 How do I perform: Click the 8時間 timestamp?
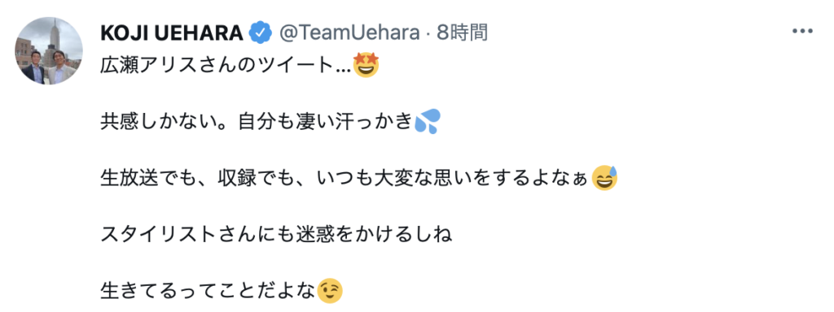coord(462,32)
